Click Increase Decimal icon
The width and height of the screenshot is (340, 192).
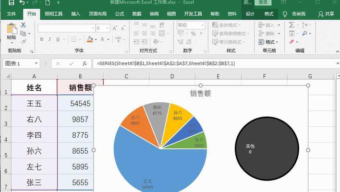click(x=181, y=42)
